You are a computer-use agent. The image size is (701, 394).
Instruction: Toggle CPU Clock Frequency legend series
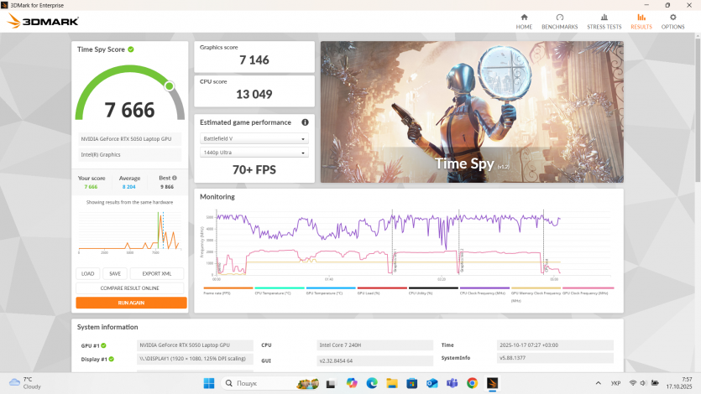point(484,291)
